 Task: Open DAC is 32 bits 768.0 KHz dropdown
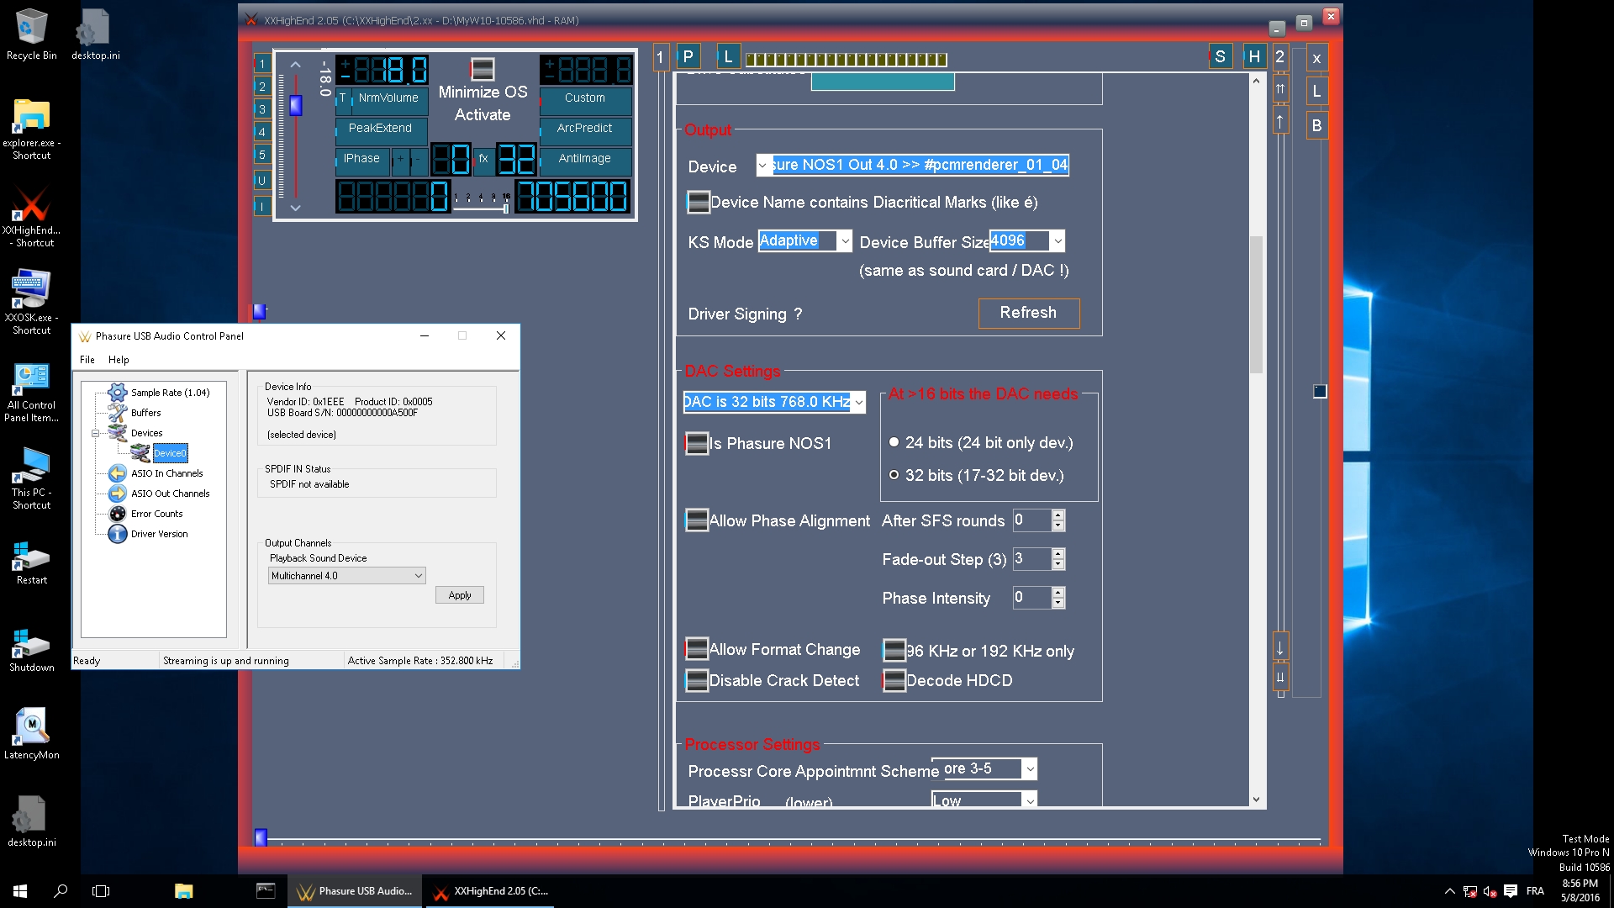click(x=859, y=403)
